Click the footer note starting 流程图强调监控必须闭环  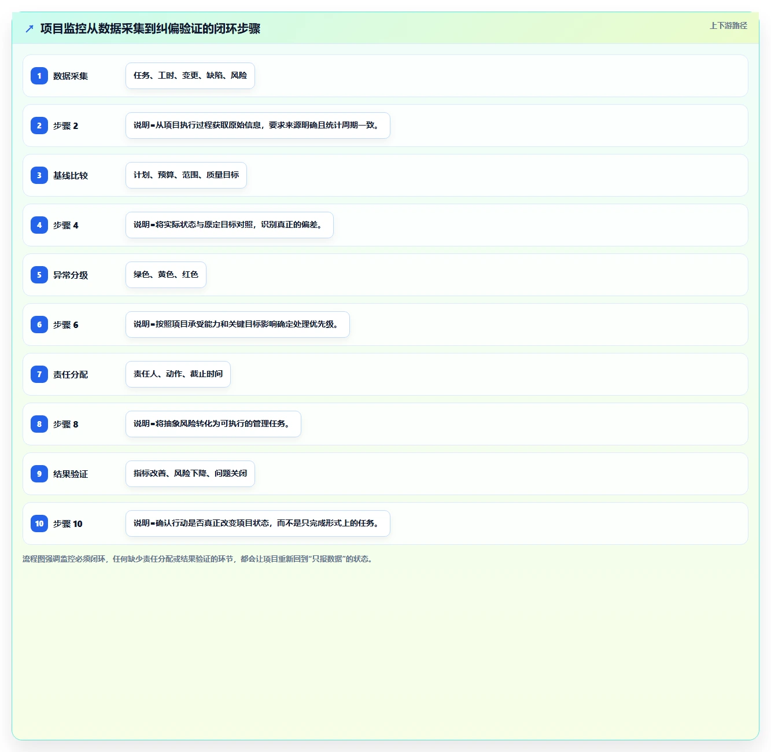198,559
